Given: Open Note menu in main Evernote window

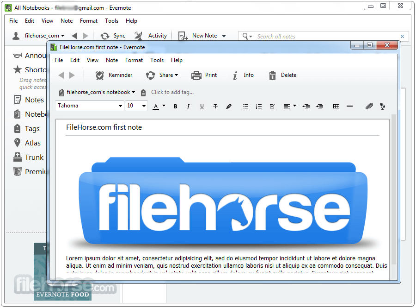Looking at the screenshot, I should pos(67,21).
